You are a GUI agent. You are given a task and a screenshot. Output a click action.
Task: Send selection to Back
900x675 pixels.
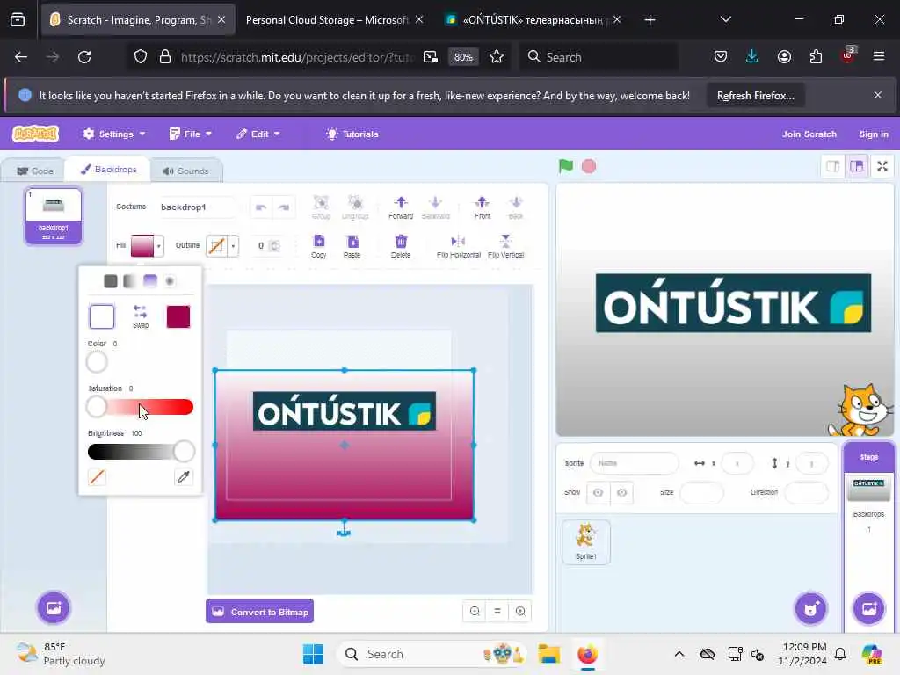click(x=516, y=207)
